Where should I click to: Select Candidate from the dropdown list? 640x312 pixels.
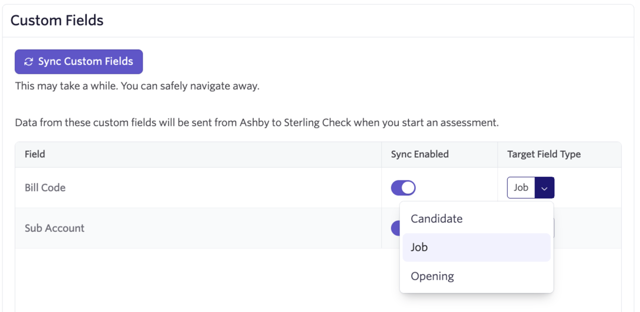[x=436, y=219]
